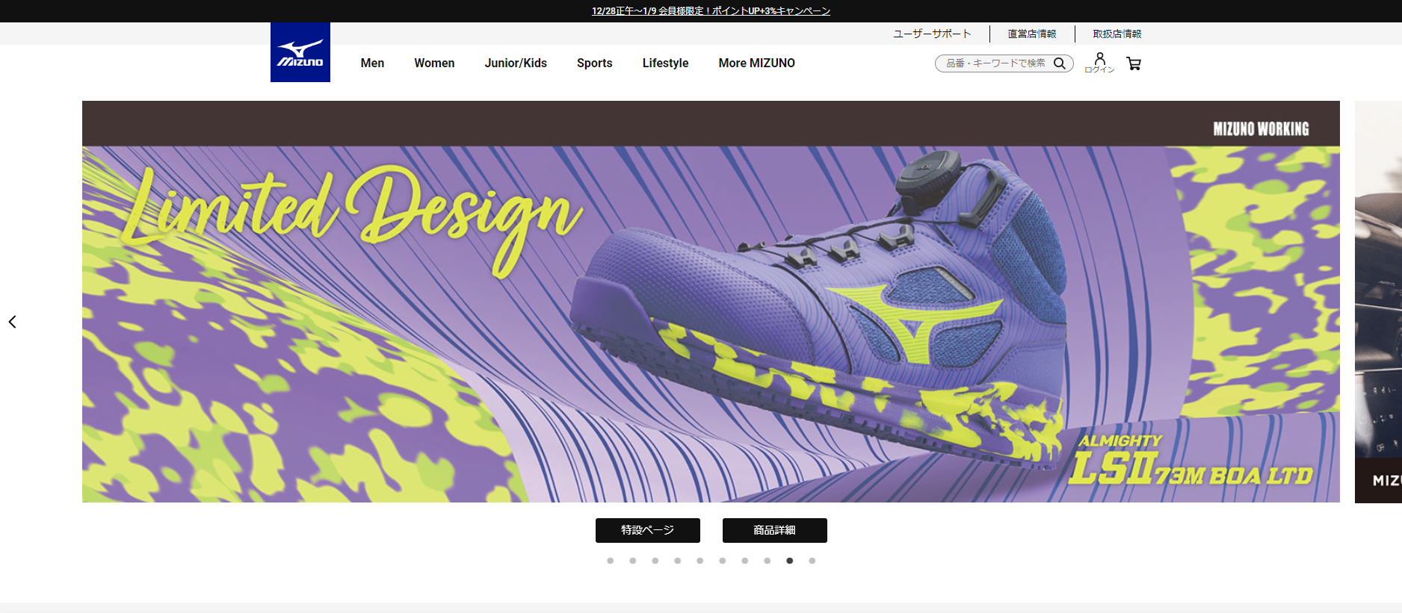The width and height of the screenshot is (1402, 613).
Task: Select the first carousel dot
Action: pos(611,561)
